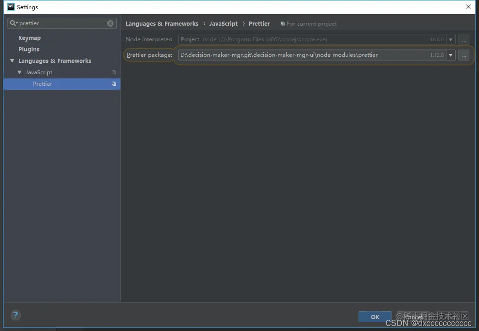Click the Prettier package path field
Image resolution: width=479 pixels, height=331 pixels.
(312, 55)
